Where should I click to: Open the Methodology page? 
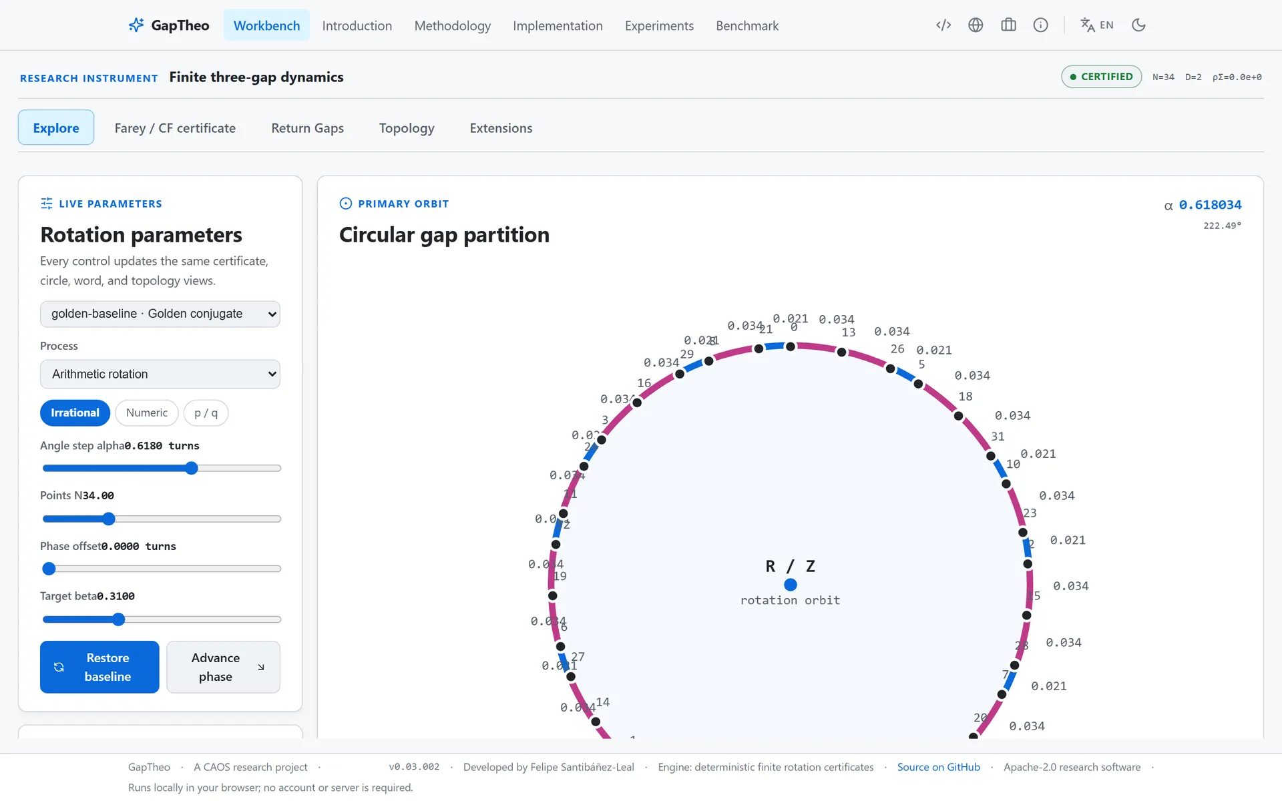453,25
